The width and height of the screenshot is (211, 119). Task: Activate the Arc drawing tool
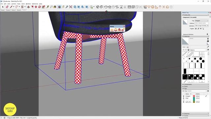point(17,7)
